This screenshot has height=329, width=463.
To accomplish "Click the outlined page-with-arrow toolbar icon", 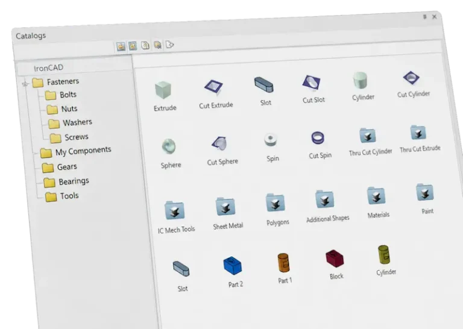I will click(169, 45).
